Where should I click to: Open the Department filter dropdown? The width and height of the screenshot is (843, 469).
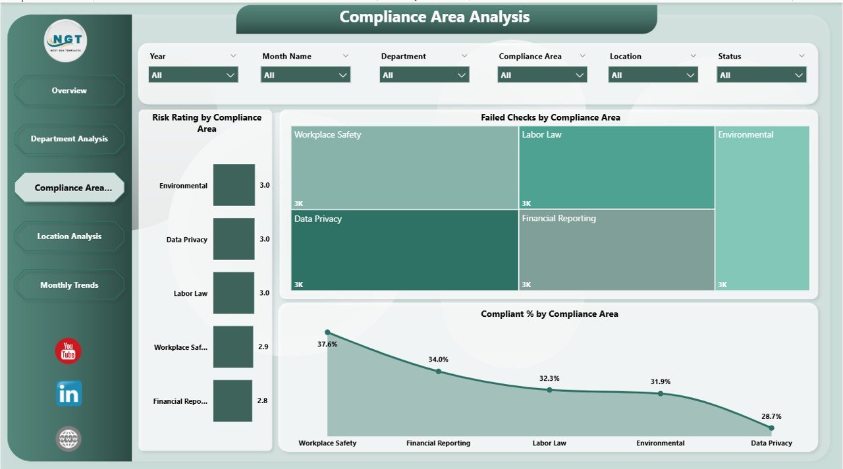click(424, 75)
